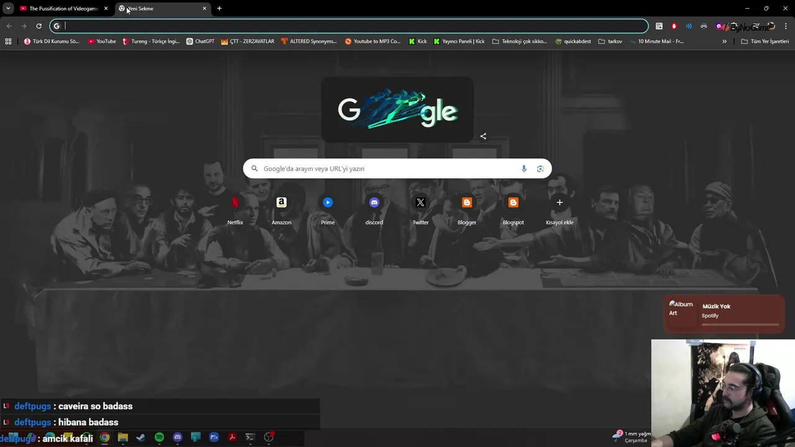The image size is (795, 447).
Task: Open the Tureng bookmark
Action: point(151,42)
